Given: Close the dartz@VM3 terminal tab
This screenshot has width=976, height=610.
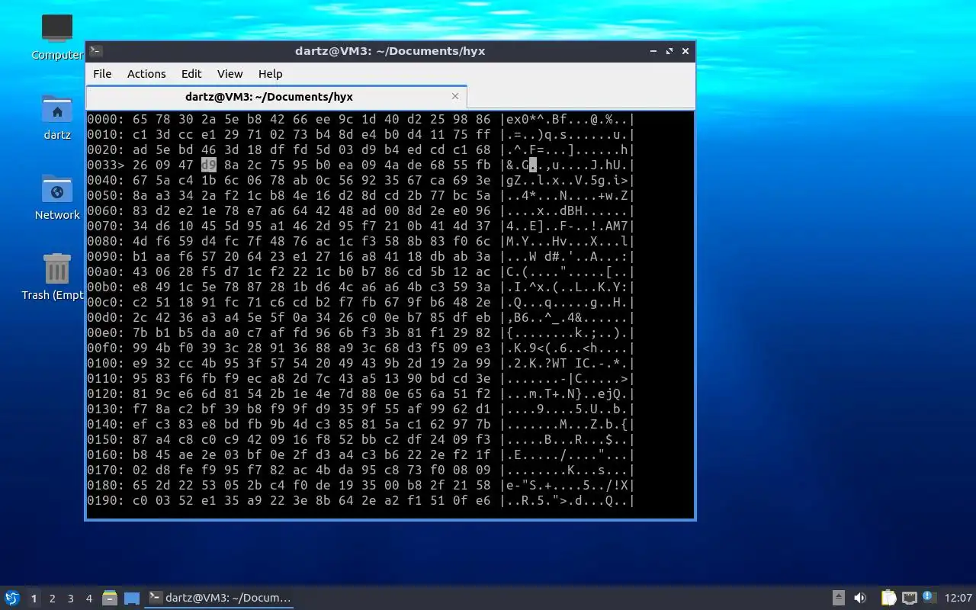Looking at the screenshot, I should pos(455,96).
